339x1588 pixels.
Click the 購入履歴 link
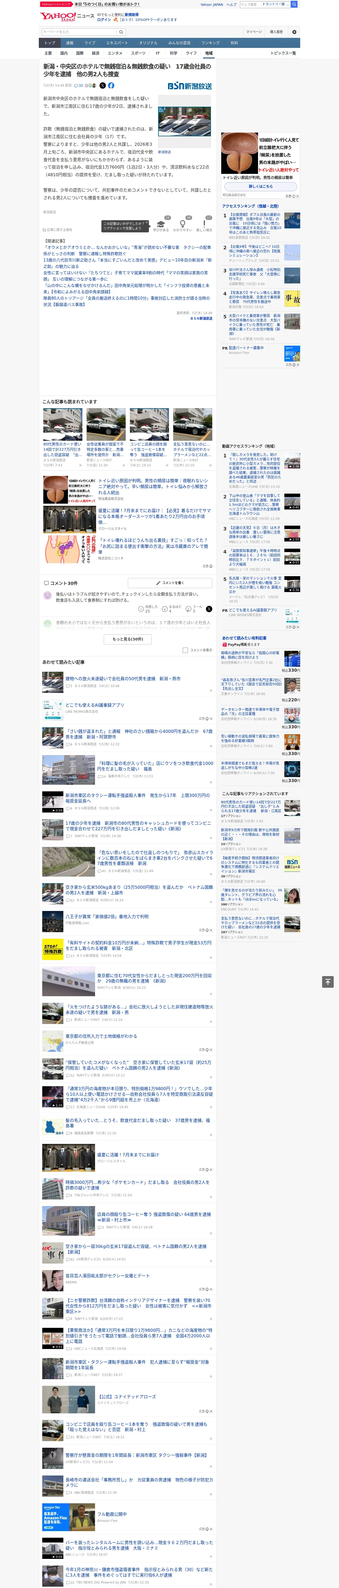(276, 32)
